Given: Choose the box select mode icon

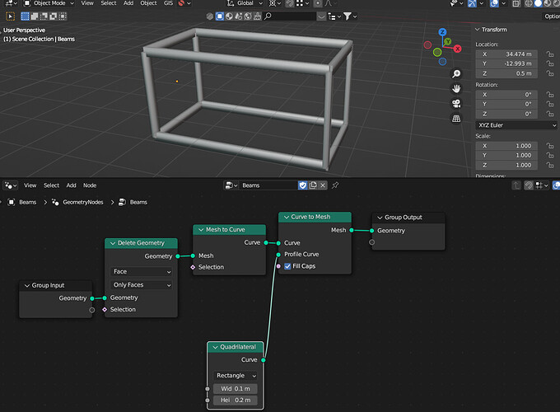Looking at the screenshot, I should (x=25, y=16).
